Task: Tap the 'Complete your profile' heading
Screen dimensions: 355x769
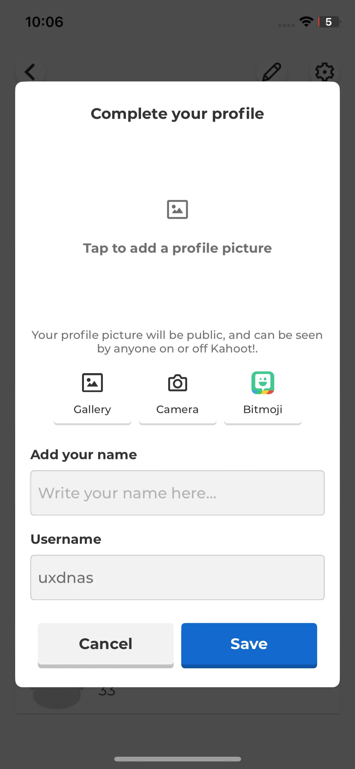Action: [177, 114]
